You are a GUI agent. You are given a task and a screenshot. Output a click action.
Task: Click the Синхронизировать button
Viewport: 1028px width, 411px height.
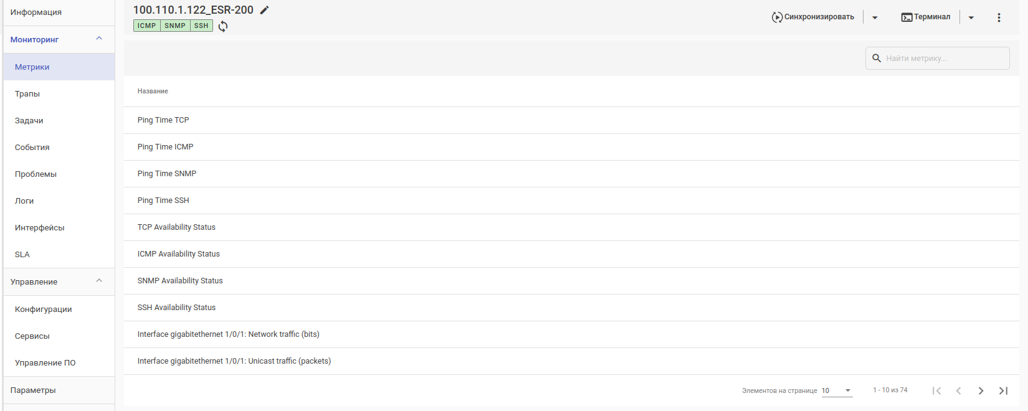click(x=812, y=17)
